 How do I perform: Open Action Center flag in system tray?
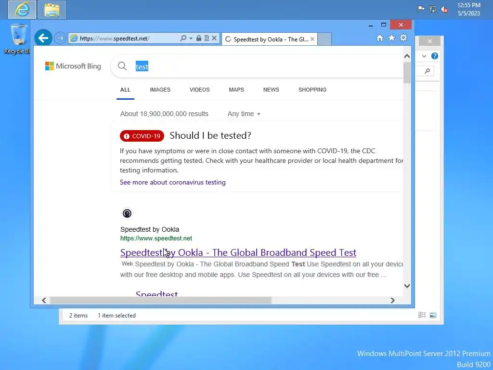pyautogui.click(x=421, y=9)
